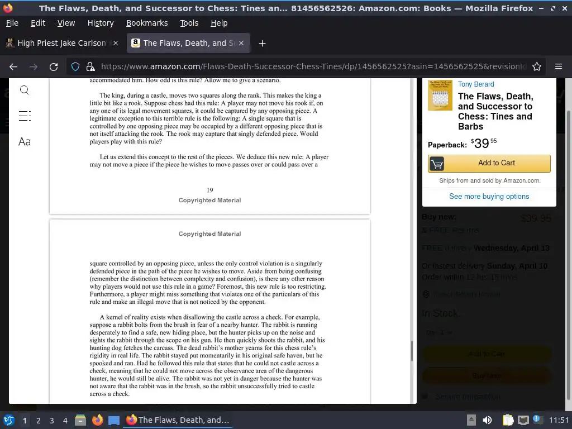This screenshot has height=429, width=572.
Task: Close the Flaws, Death, and Successor tab
Action: pyautogui.click(x=241, y=43)
